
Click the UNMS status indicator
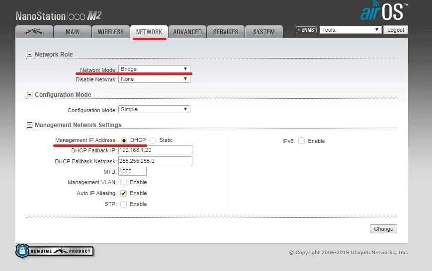tap(306, 30)
